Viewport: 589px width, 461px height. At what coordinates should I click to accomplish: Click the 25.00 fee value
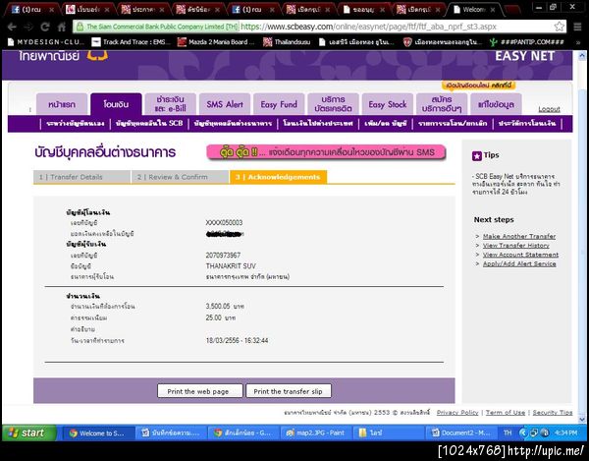coord(214,317)
